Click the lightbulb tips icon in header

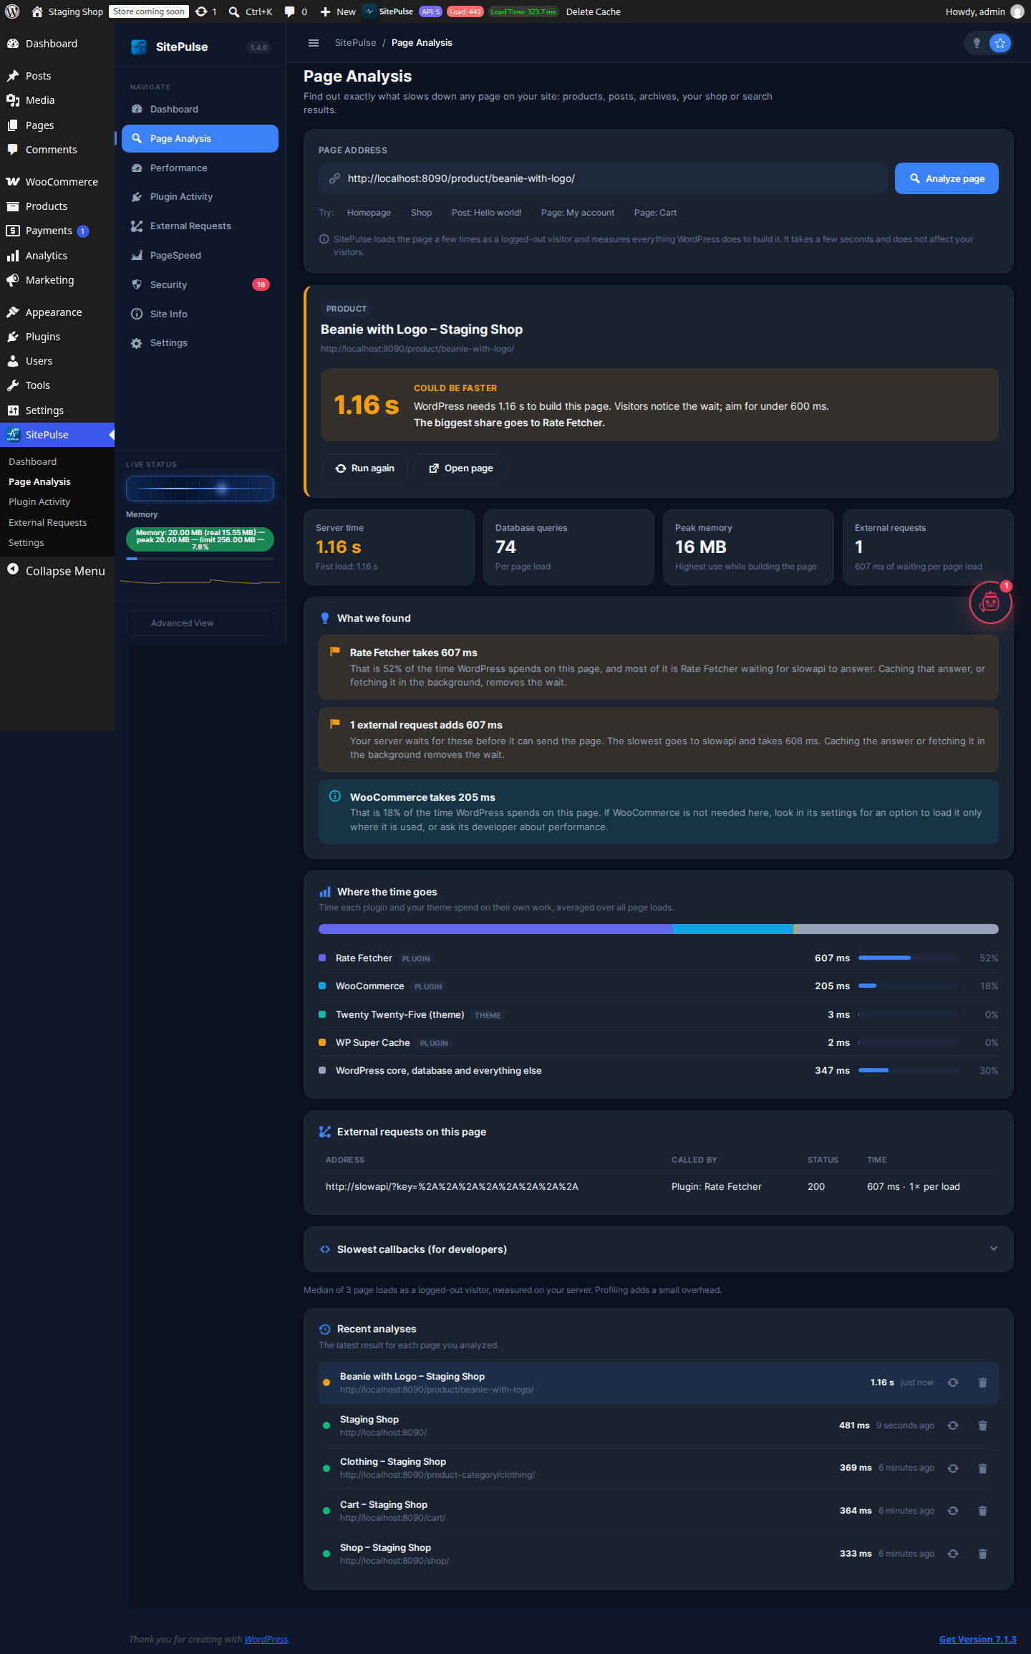[x=977, y=43]
